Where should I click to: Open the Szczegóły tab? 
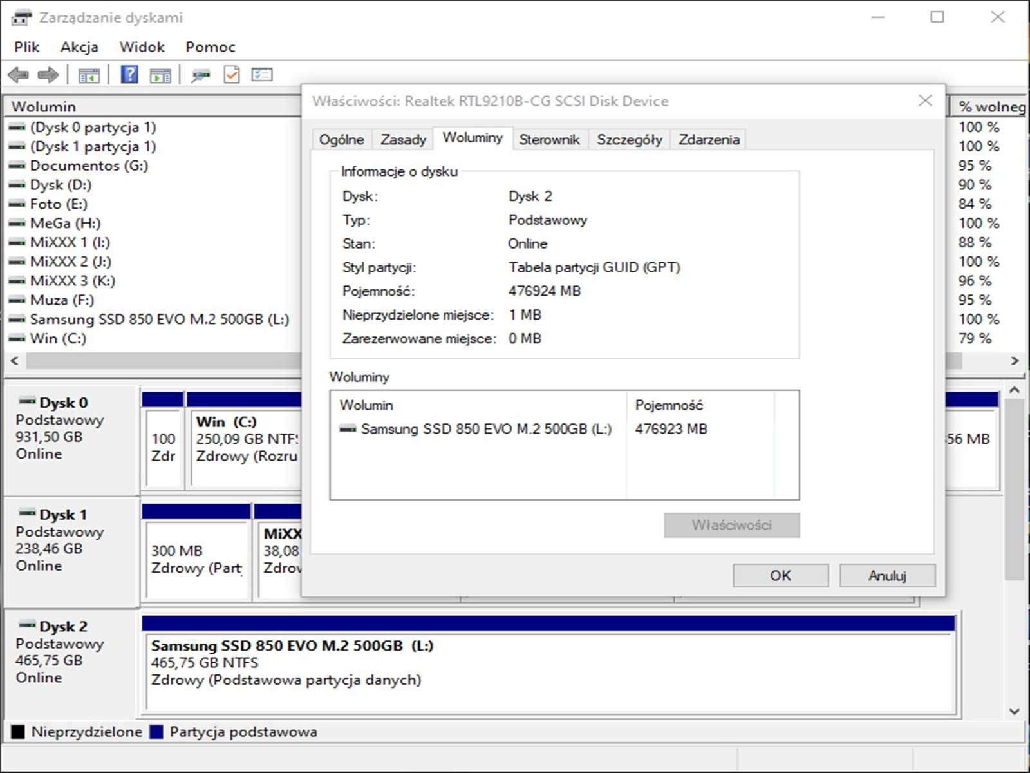pyautogui.click(x=629, y=140)
